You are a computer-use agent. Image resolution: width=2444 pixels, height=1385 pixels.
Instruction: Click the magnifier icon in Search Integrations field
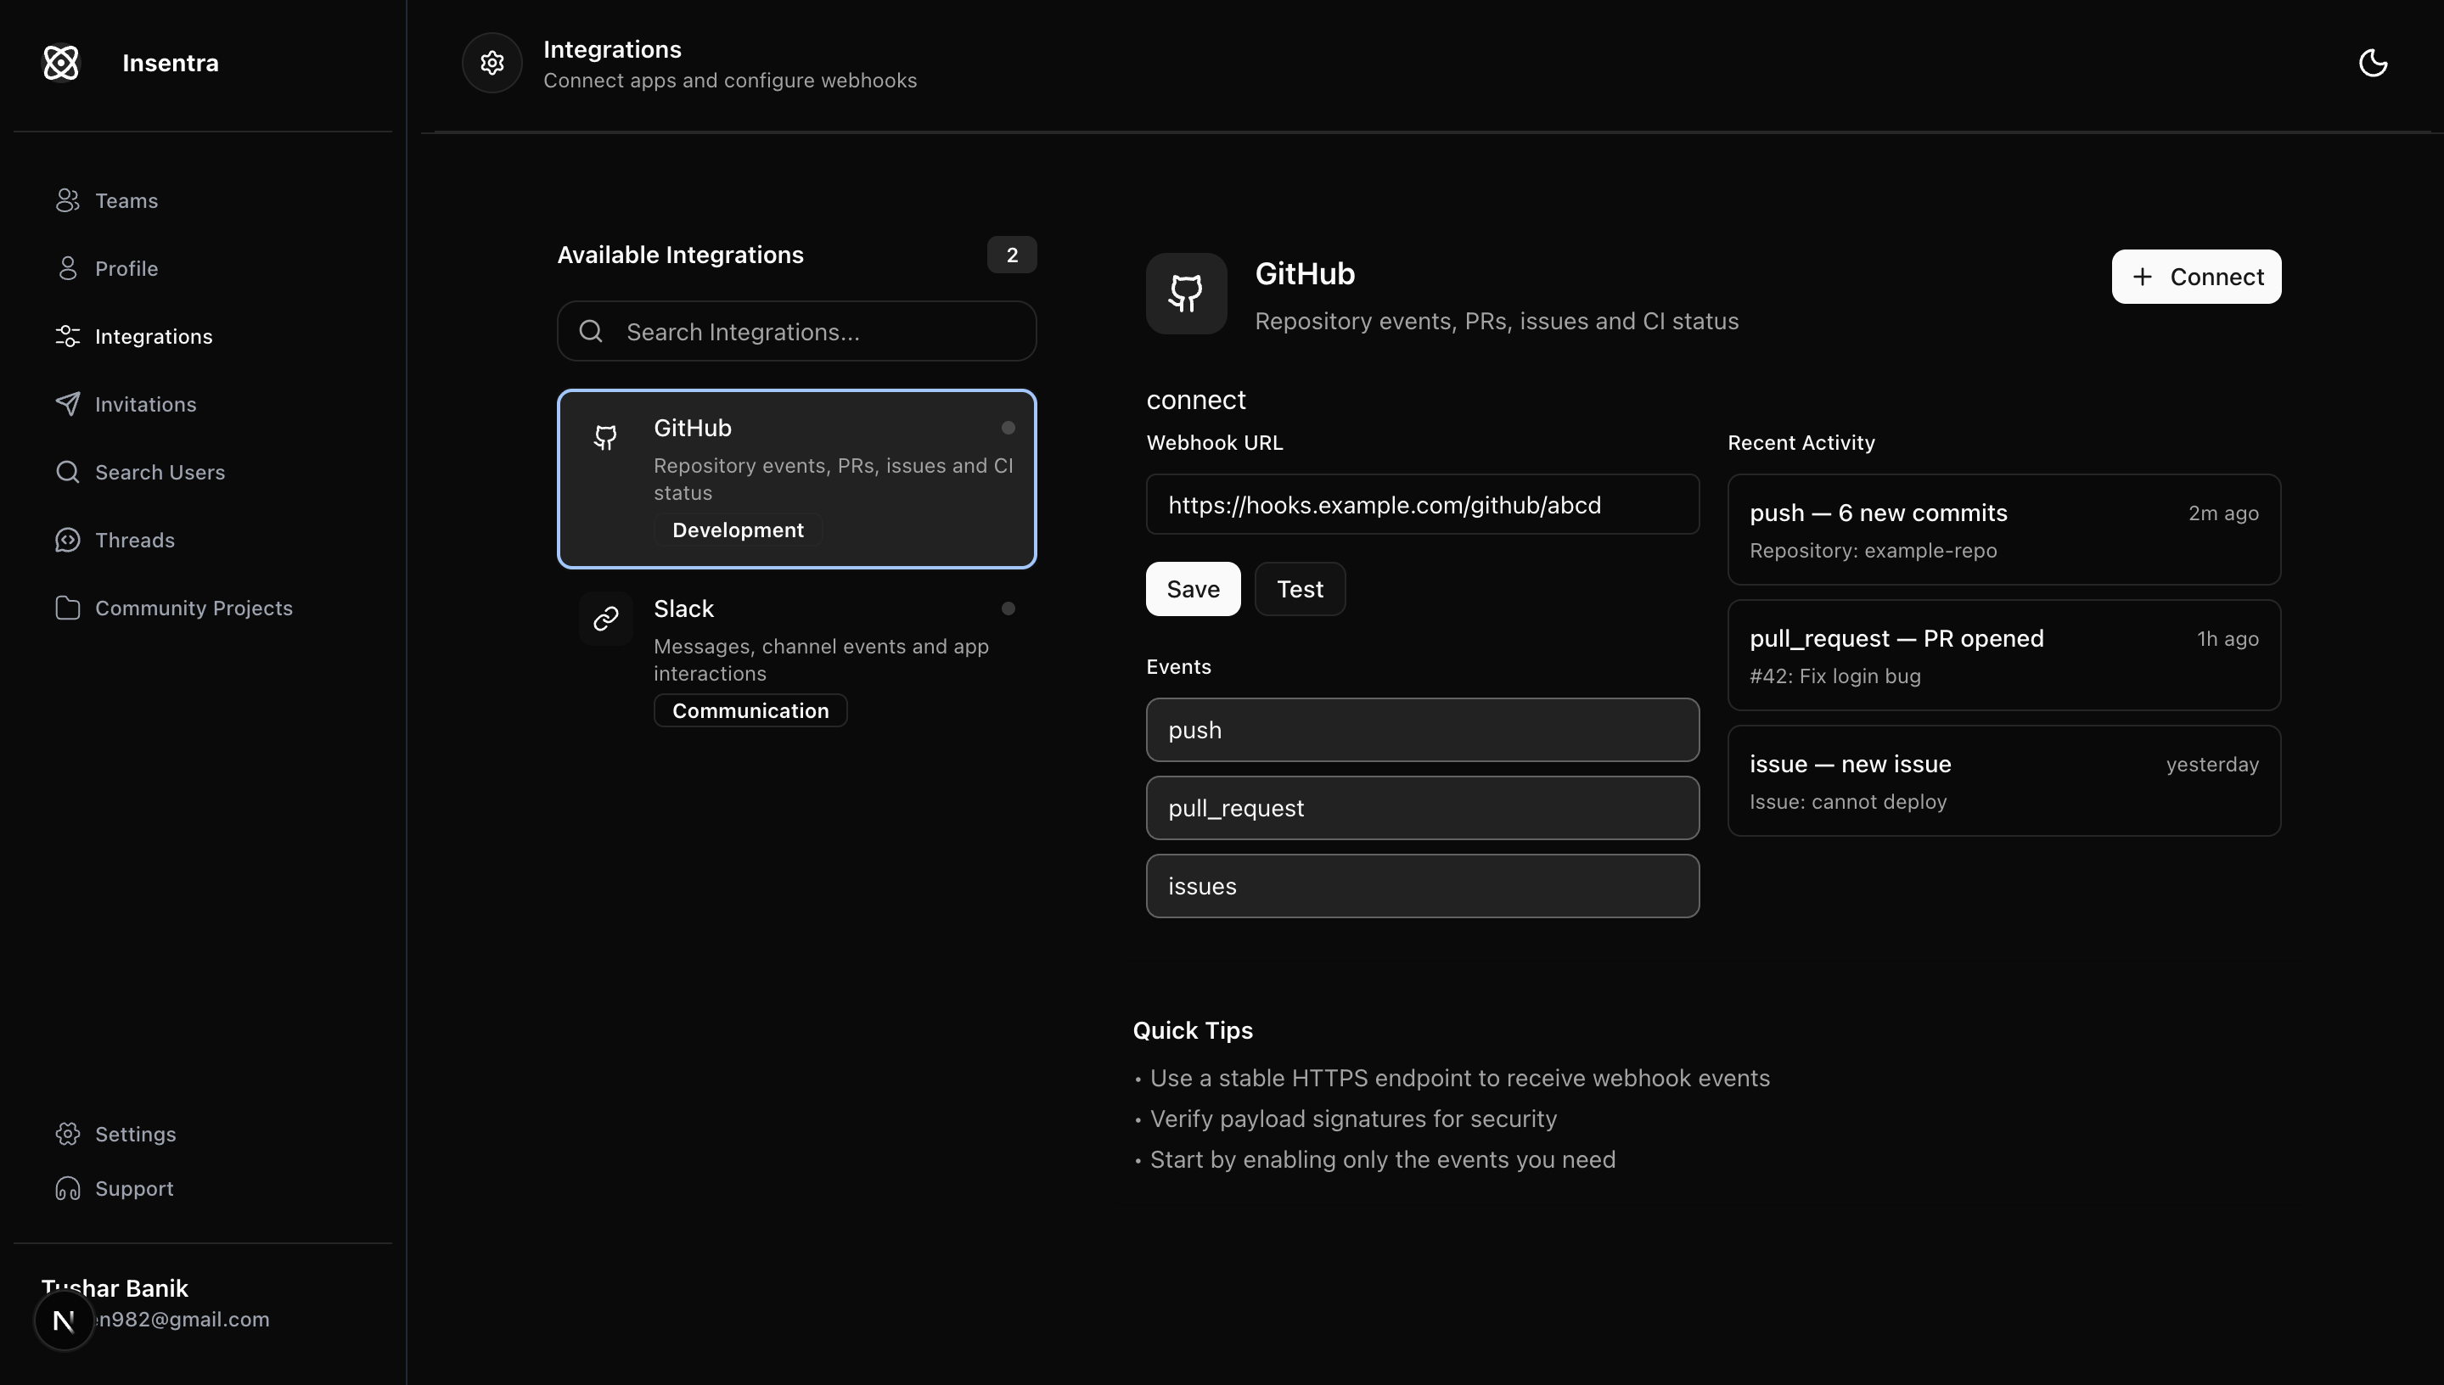point(591,331)
